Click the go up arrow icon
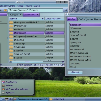 tap(1, 10)
